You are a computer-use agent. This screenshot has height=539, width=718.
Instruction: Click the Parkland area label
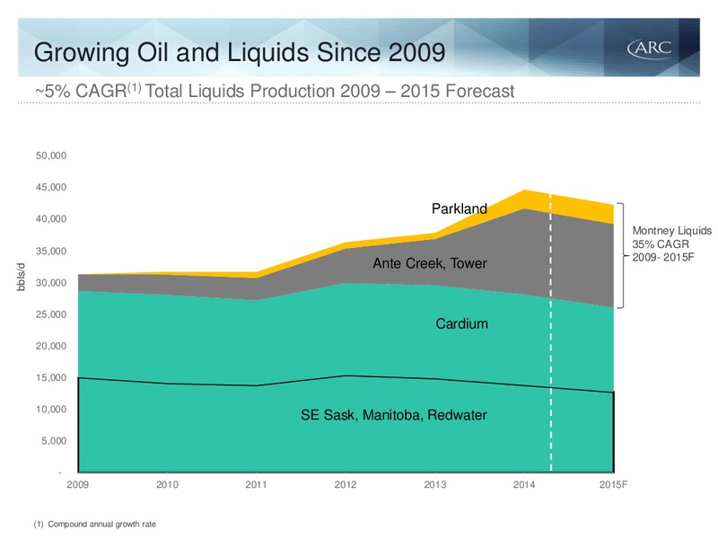point(460,208)
